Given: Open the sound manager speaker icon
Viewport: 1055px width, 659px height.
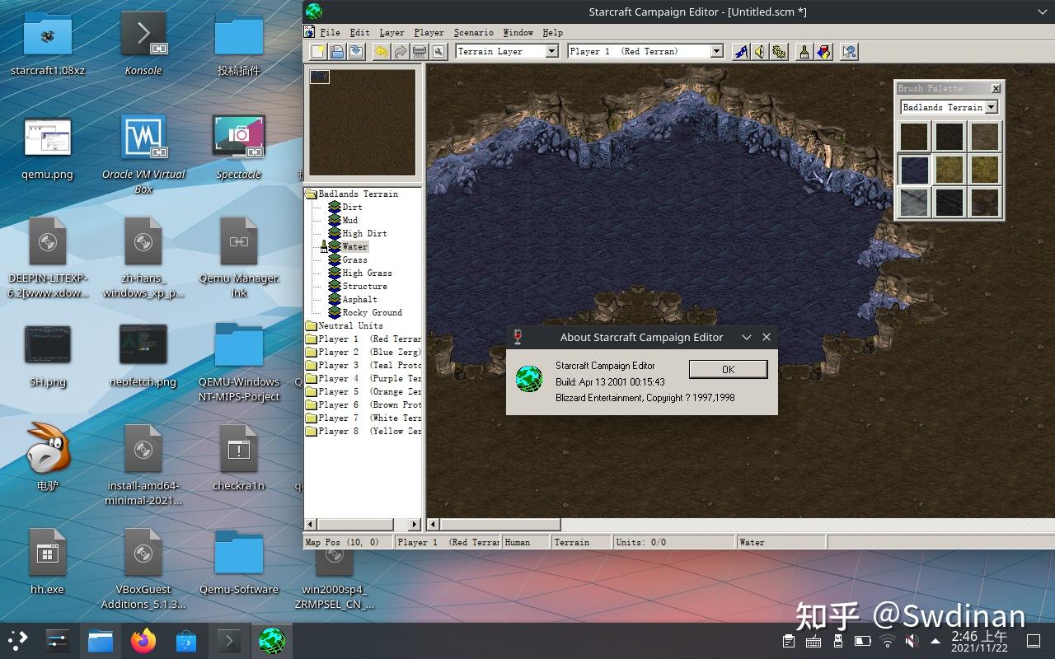Looking at the screenshot, I should 759,51.
